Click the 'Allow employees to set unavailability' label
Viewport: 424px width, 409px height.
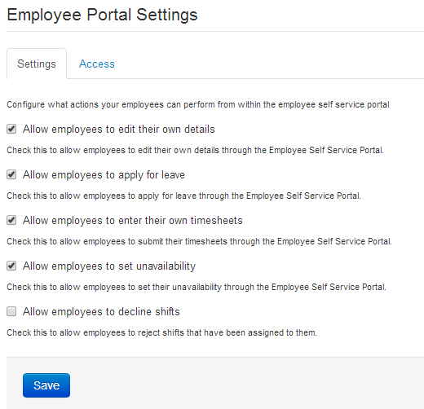(x=109, y=266)
